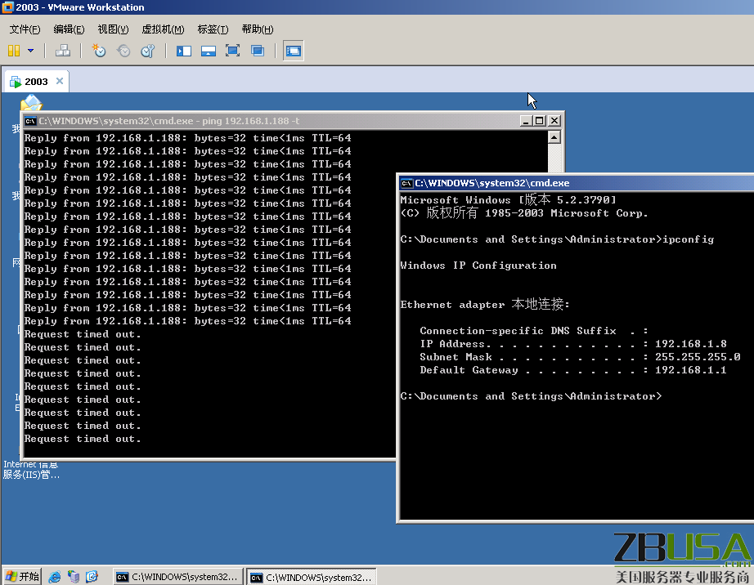Open the 编辑(E) menu

(69, 29)
